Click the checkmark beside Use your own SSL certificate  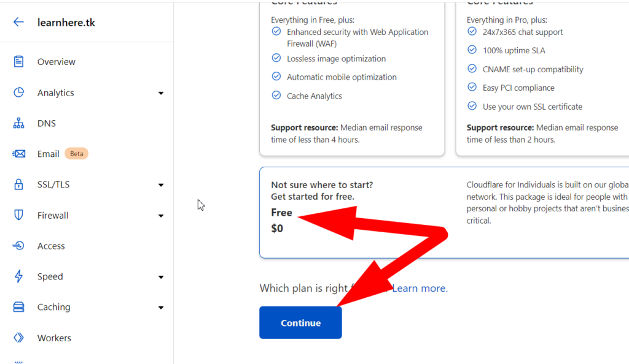pyautogui.click(x=472, y=106)
